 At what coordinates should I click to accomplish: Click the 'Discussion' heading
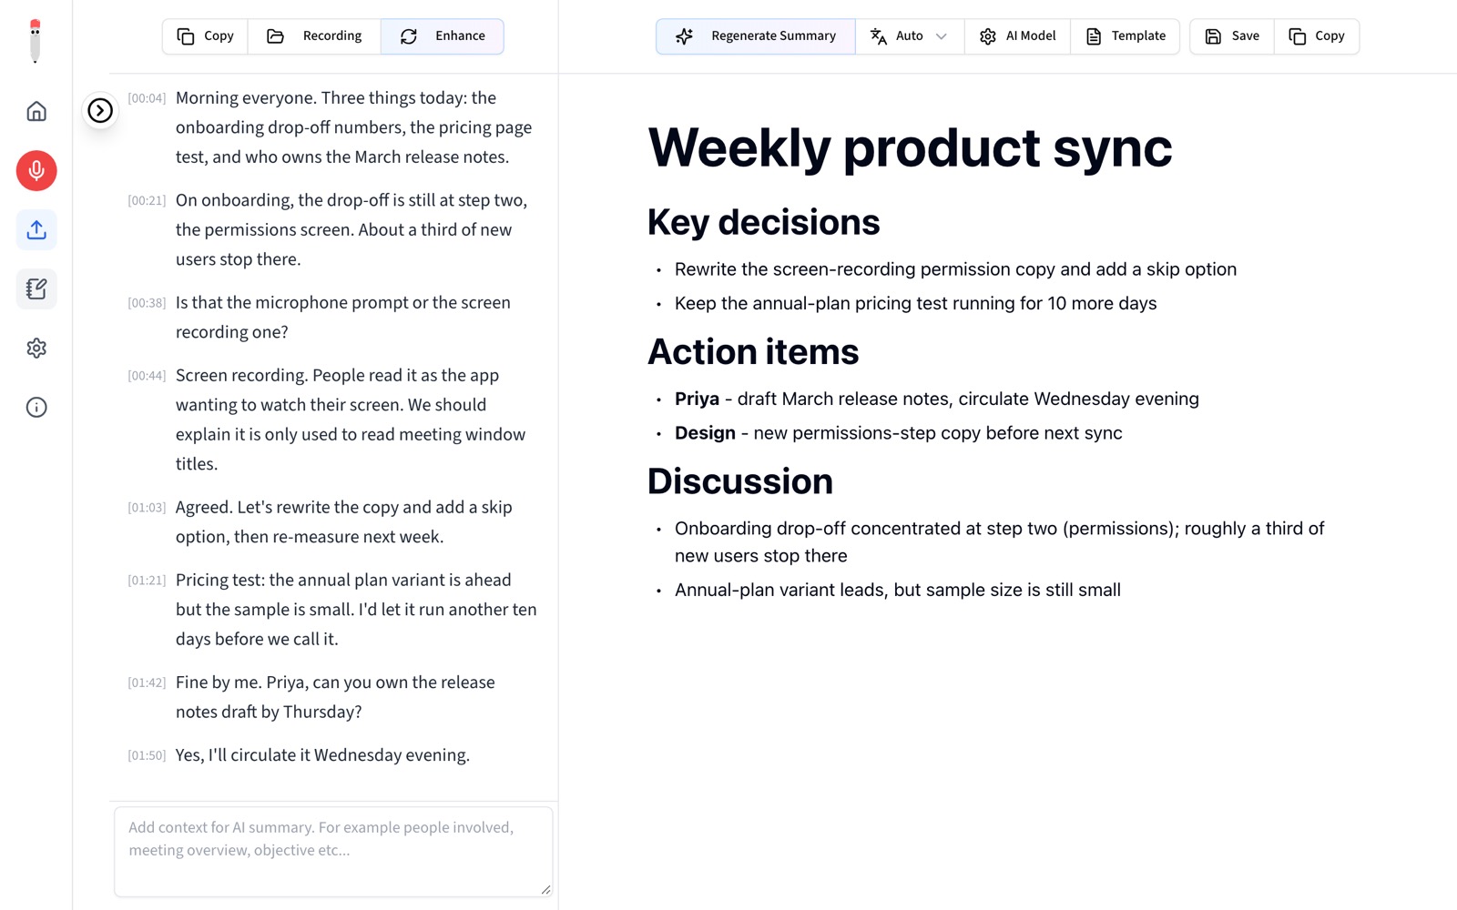[740, 481]
